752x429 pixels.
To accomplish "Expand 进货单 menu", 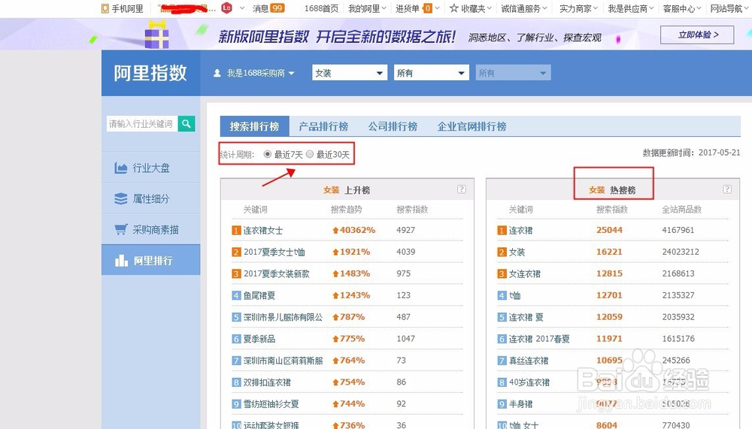I will point(417,8).
